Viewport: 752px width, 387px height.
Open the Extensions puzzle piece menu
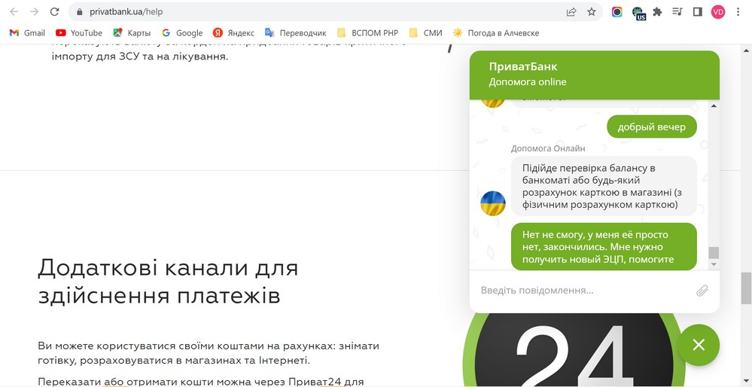pyautogui.click(x=657, y=12)
